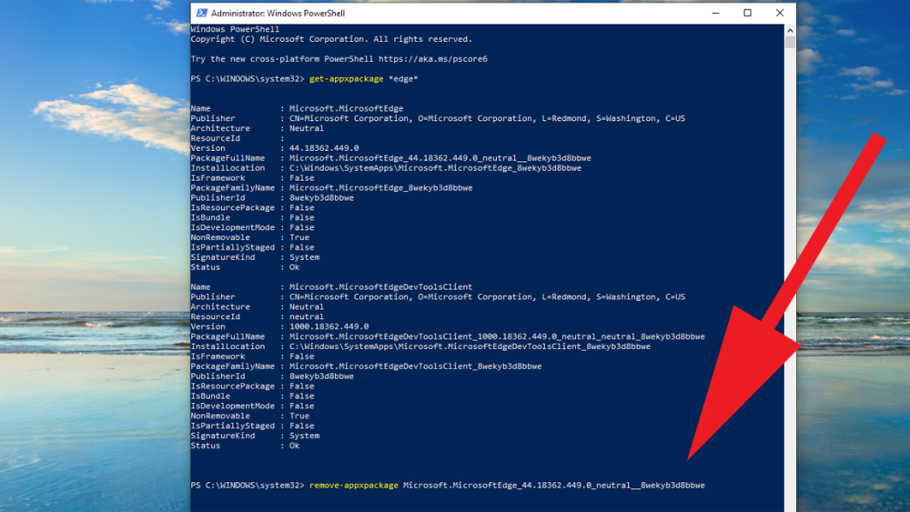Maximize the PowerShell window
The width and height of the screenshot is (910, 512).
(747, 13)
